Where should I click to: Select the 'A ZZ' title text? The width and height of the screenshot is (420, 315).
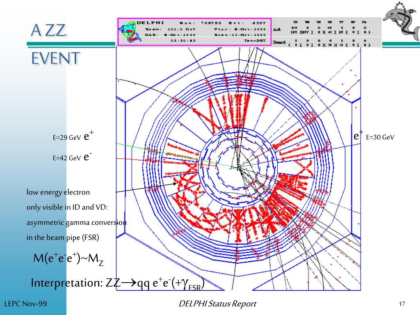click(49, 30)
